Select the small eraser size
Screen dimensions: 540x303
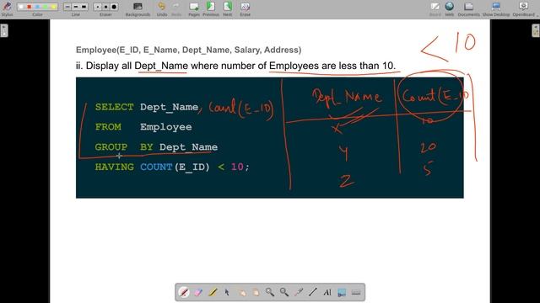(x=98, y=7)
